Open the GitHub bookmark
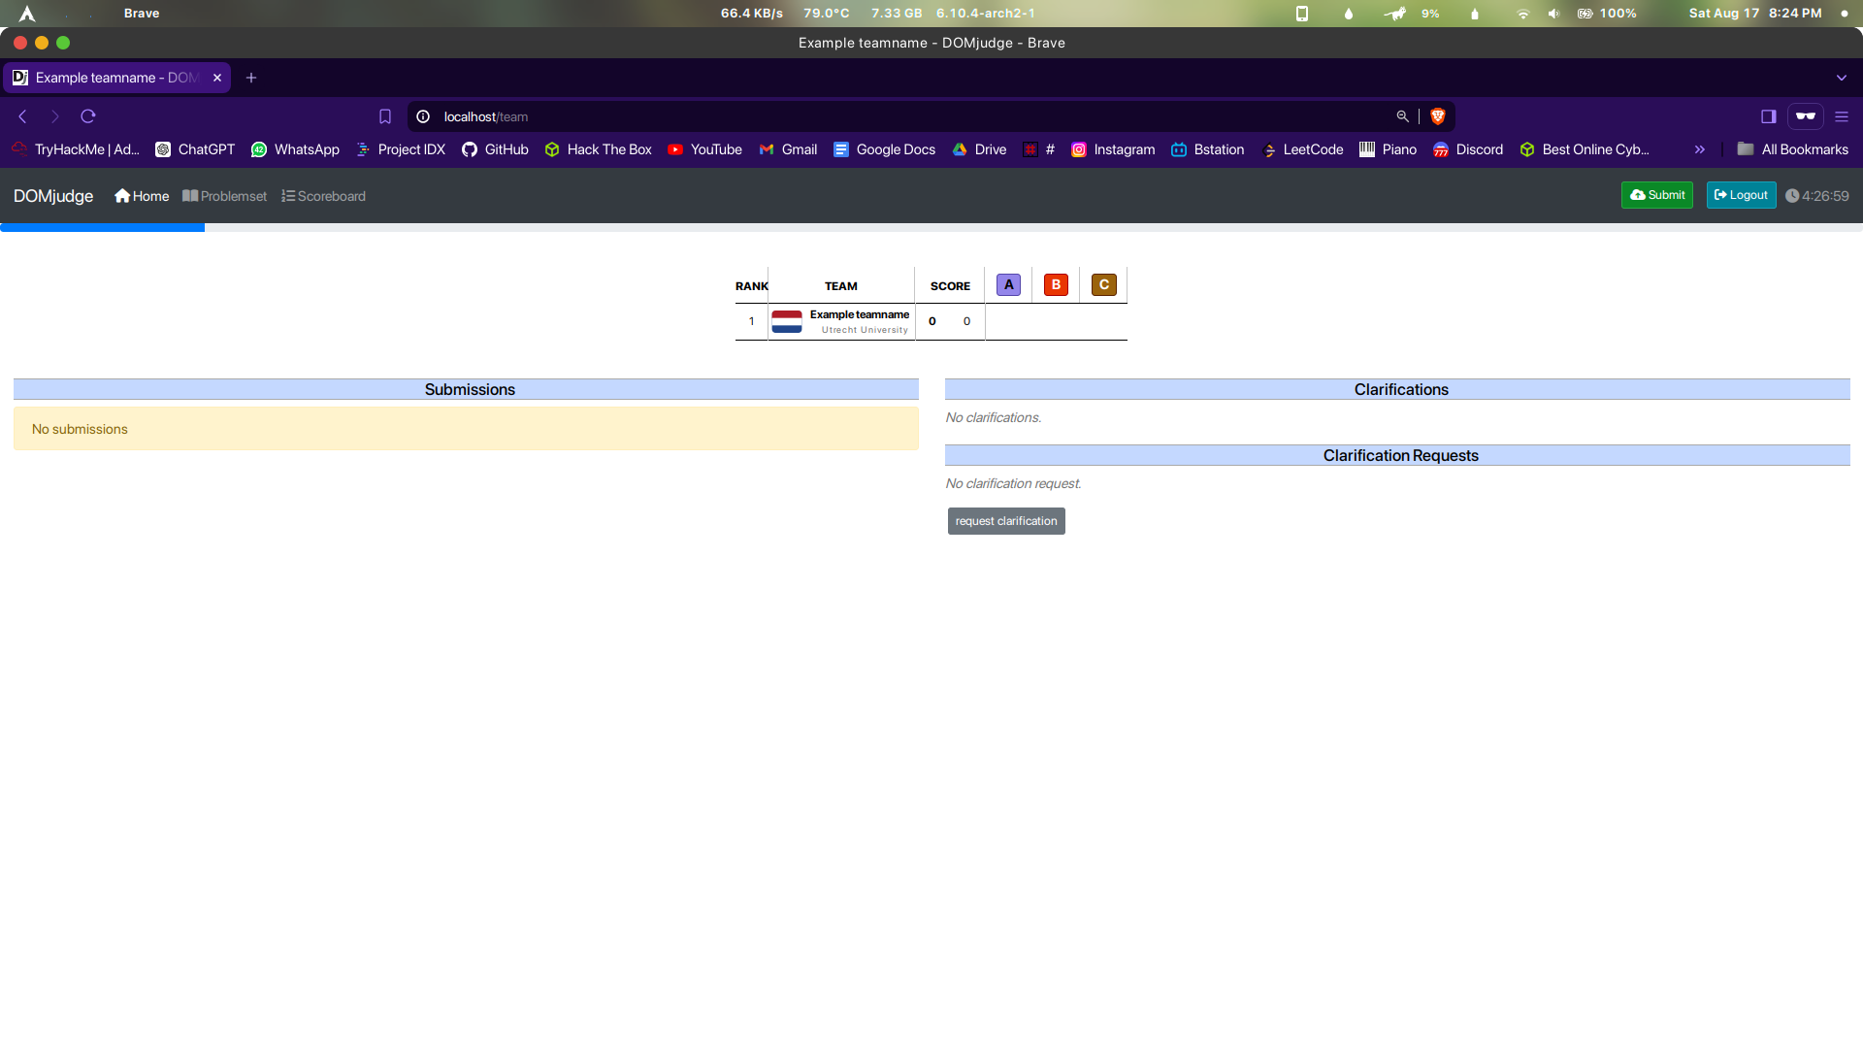1863x1048 pixels. tap(495, 149)
